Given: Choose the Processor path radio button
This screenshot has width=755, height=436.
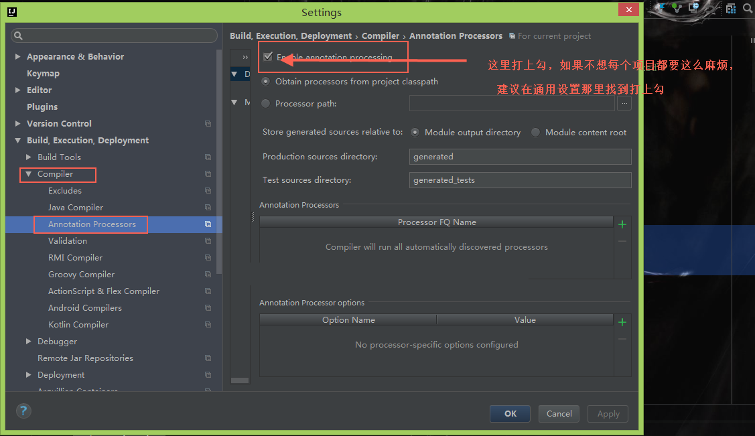Looking at the screenshot, I should (x=266, y=104).
